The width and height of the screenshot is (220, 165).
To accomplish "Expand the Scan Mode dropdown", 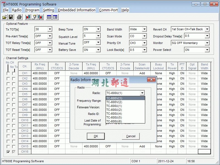I will [x=144, y=36].
